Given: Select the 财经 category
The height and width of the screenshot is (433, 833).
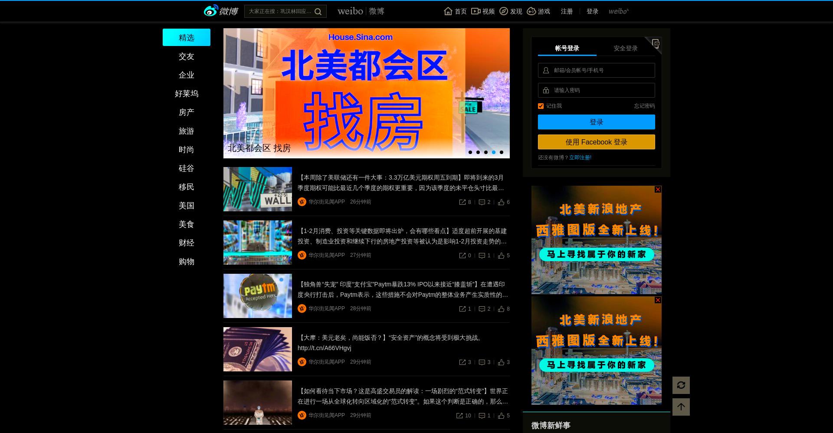Looking at the screenshot, I should tap(187, 243).
